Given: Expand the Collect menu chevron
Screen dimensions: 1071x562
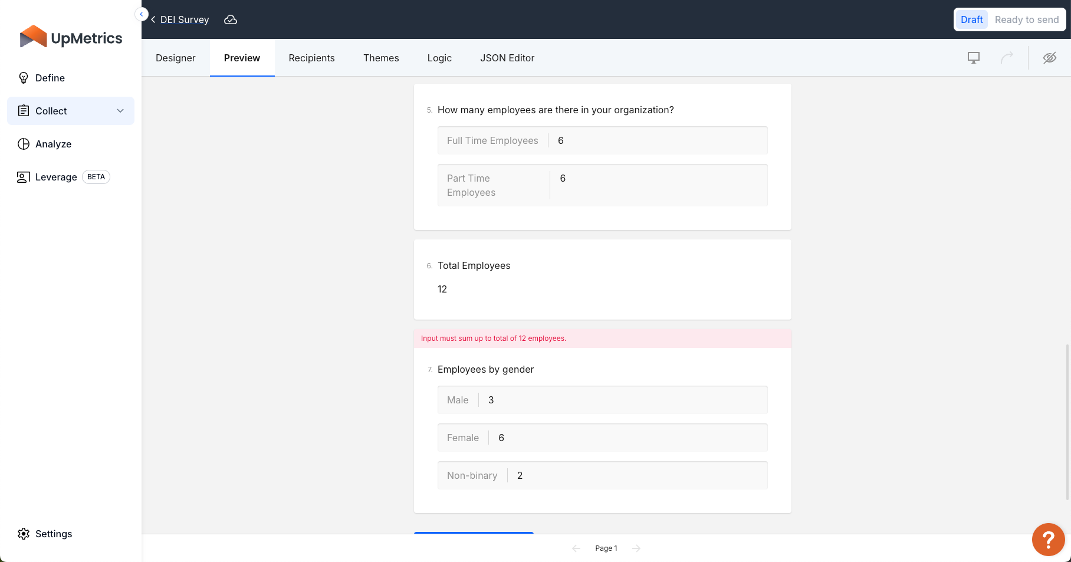Looking at the screenshot, I should click(x=120, y=111).
